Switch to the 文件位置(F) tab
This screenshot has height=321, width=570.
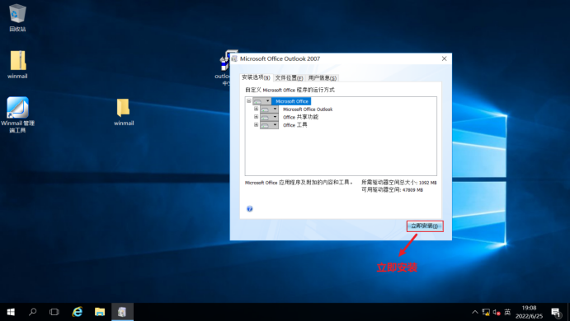pos(289,78)
